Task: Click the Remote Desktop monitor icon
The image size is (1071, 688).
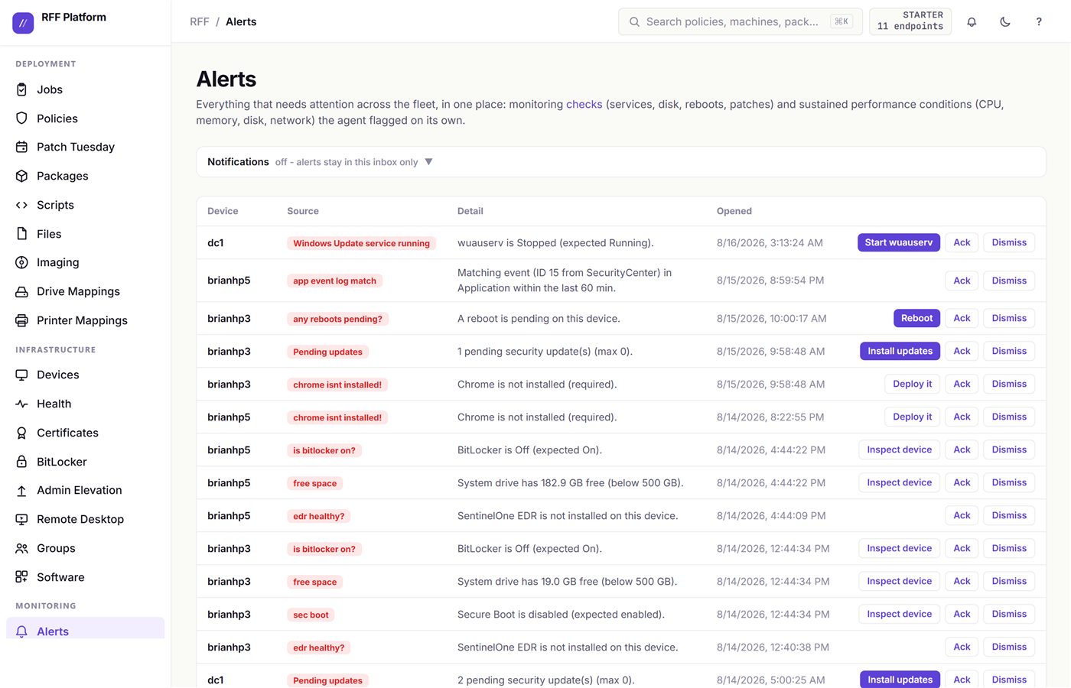Action: pyautogui.click(x=21, y=519)
